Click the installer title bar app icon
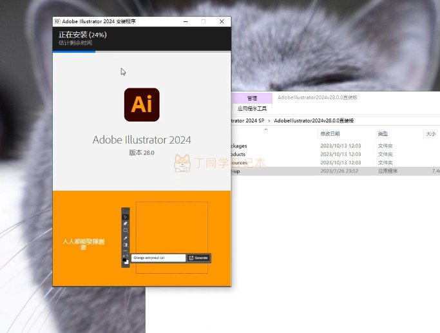Image resolution: width=440 pixels, height=333 pixels. coord(57,22)
